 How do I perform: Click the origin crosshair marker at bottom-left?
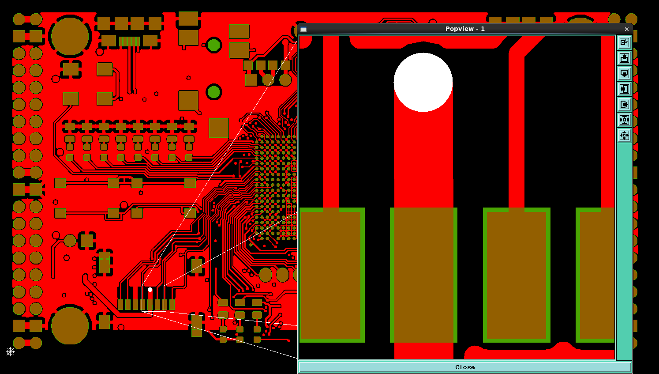click(11, 351)
